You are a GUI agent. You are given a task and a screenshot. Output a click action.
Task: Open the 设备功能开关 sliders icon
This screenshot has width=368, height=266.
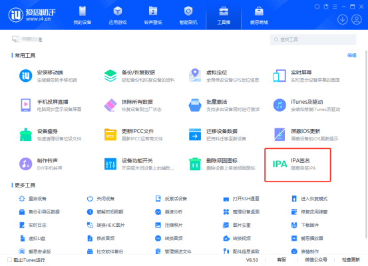[110, 164]
